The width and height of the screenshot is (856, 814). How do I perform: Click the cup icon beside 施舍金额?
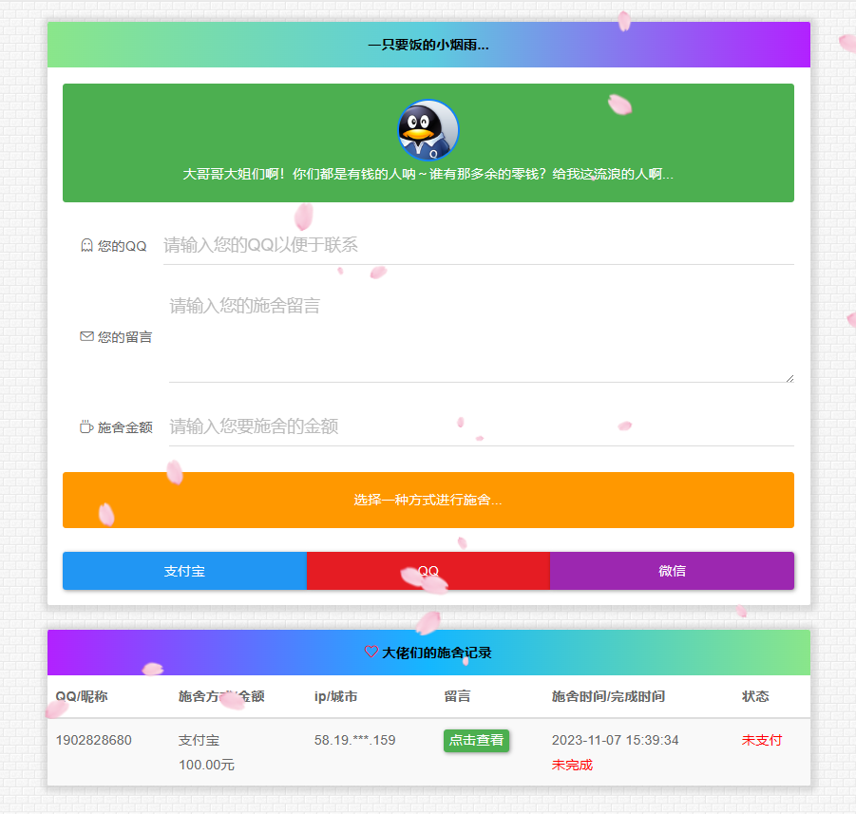(x=86, y=426)
